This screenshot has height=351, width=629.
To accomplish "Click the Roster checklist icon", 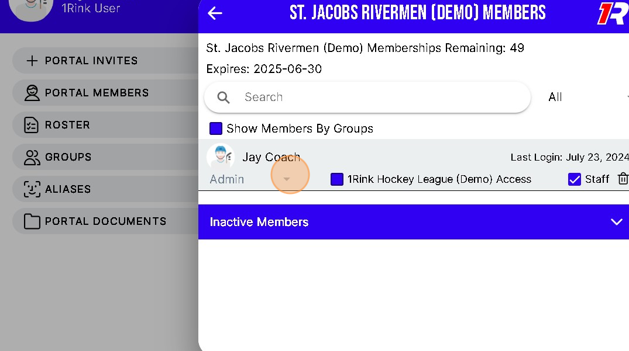I will pos(32,125).
